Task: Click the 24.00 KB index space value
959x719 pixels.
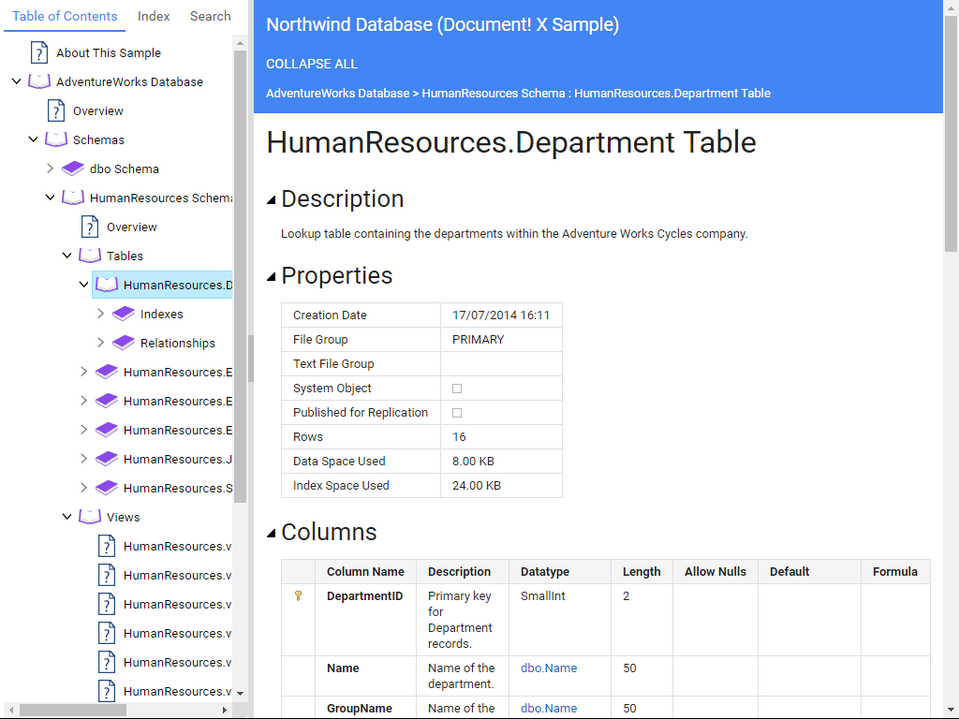Action: coord(477,486)
